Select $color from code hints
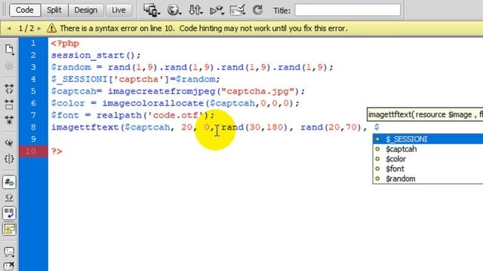The height and width of the screenshot is (271, 483). click(x=428, y=159)
